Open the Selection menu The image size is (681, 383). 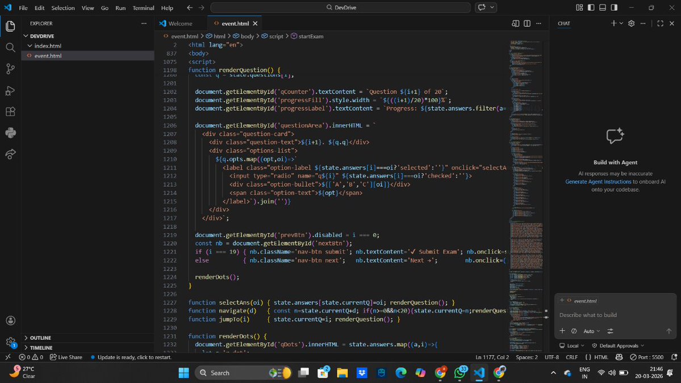click(x=63, y=8)
